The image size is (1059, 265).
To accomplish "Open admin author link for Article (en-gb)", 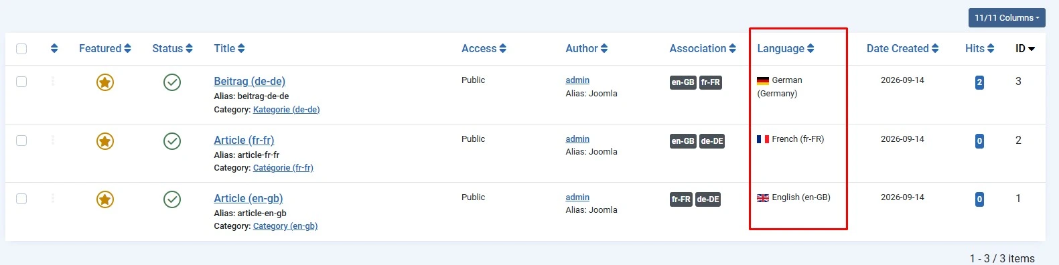I will (577, 197).
